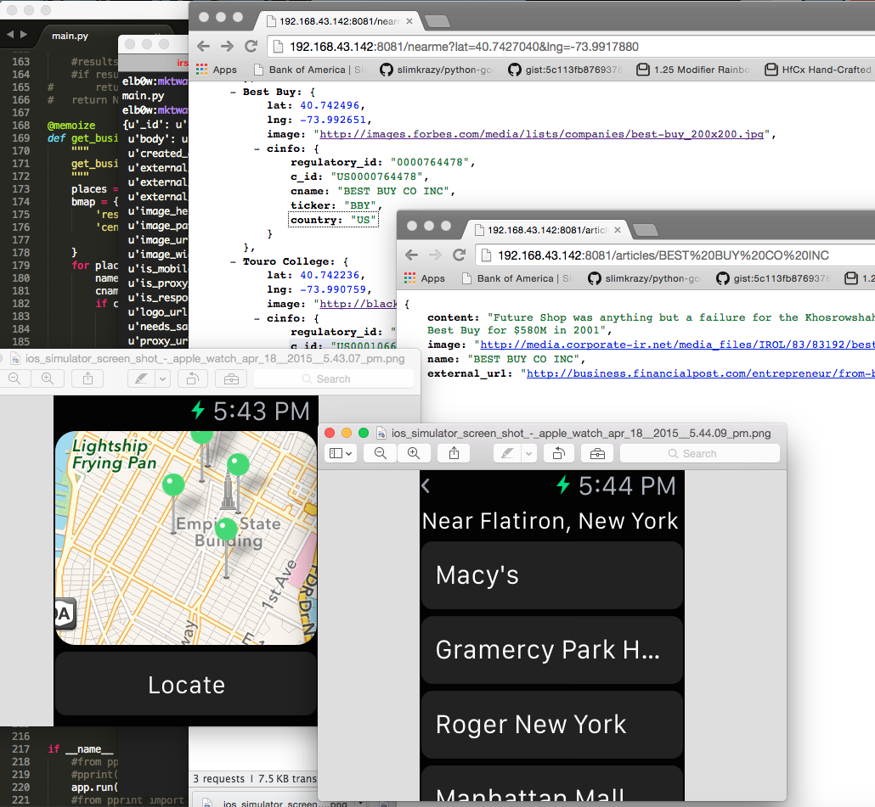Open markup dropdown arrow in 5.43.07 Preview
The width and height of the screenshot is (875, 807).
[x=162, y=379]
